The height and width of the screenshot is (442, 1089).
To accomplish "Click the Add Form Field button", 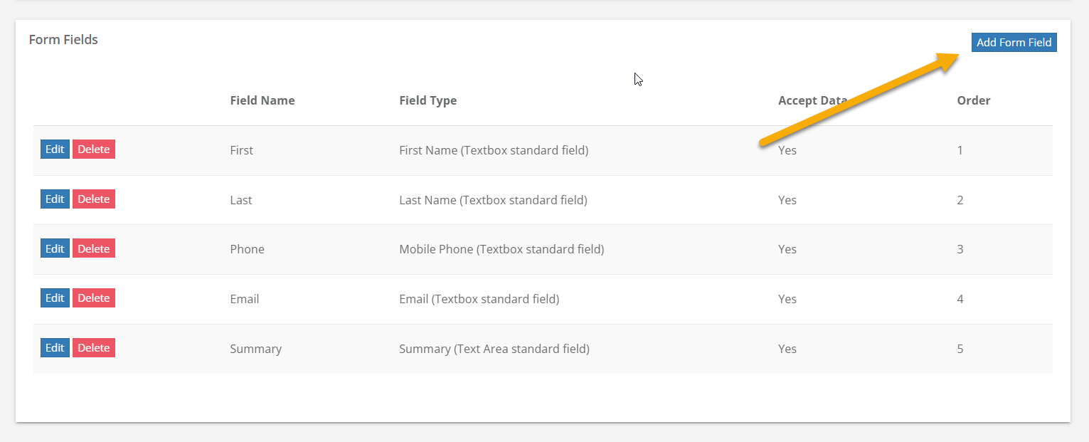I will pos(1014,43).
